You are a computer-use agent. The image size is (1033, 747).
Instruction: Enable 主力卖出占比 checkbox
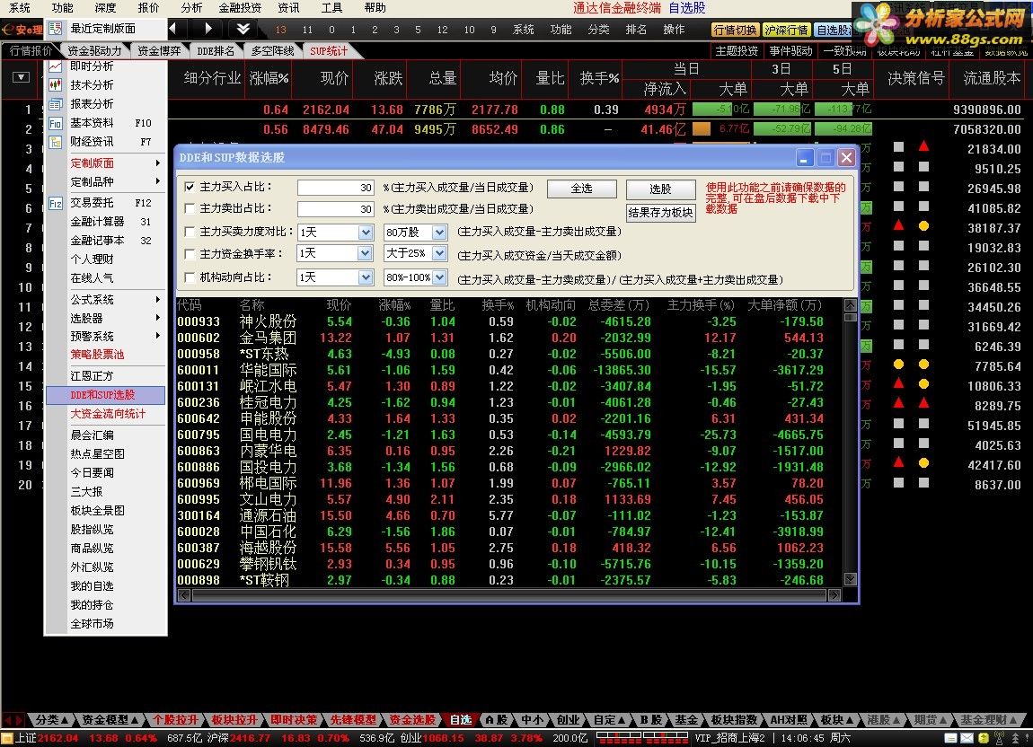coord(190,209)
